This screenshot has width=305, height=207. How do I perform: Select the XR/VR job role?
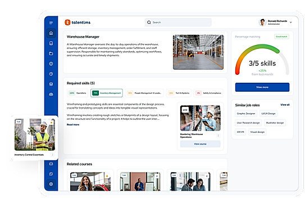click(240, 132)
